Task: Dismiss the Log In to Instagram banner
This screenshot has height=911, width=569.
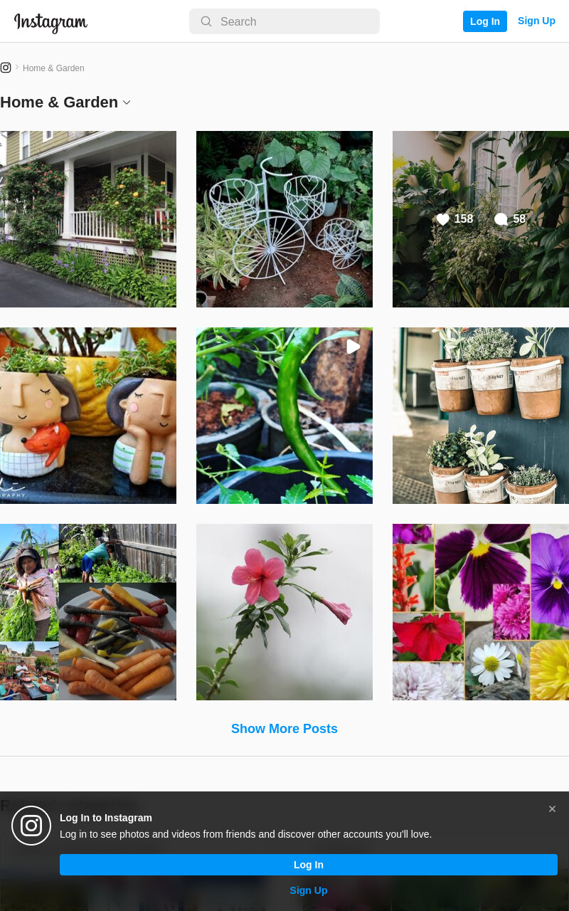Action: (552, 809)
